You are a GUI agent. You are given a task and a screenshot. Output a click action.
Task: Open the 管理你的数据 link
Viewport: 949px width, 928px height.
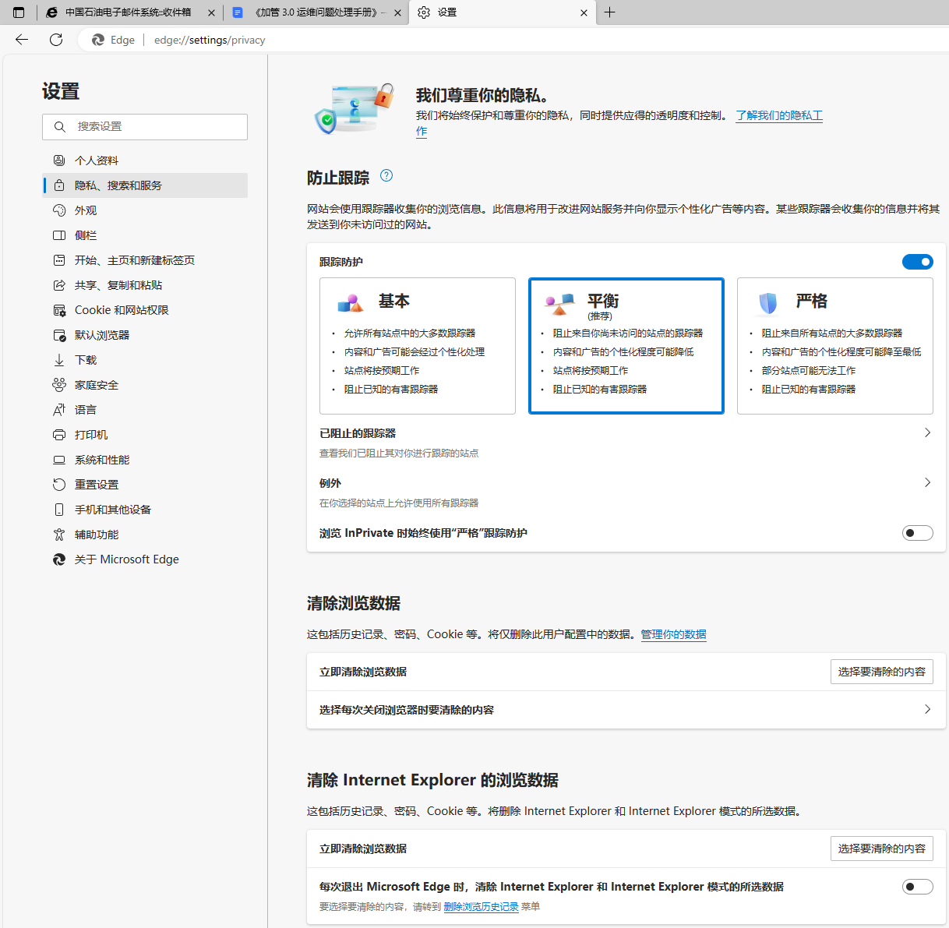[673, 634]
